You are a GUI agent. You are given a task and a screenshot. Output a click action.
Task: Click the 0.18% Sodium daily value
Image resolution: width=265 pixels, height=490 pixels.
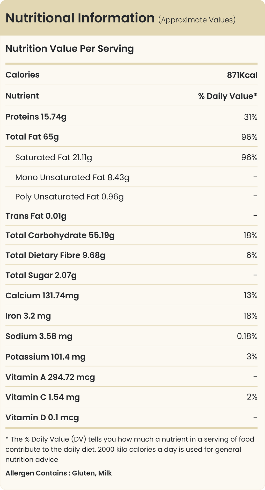pos(247,336)
